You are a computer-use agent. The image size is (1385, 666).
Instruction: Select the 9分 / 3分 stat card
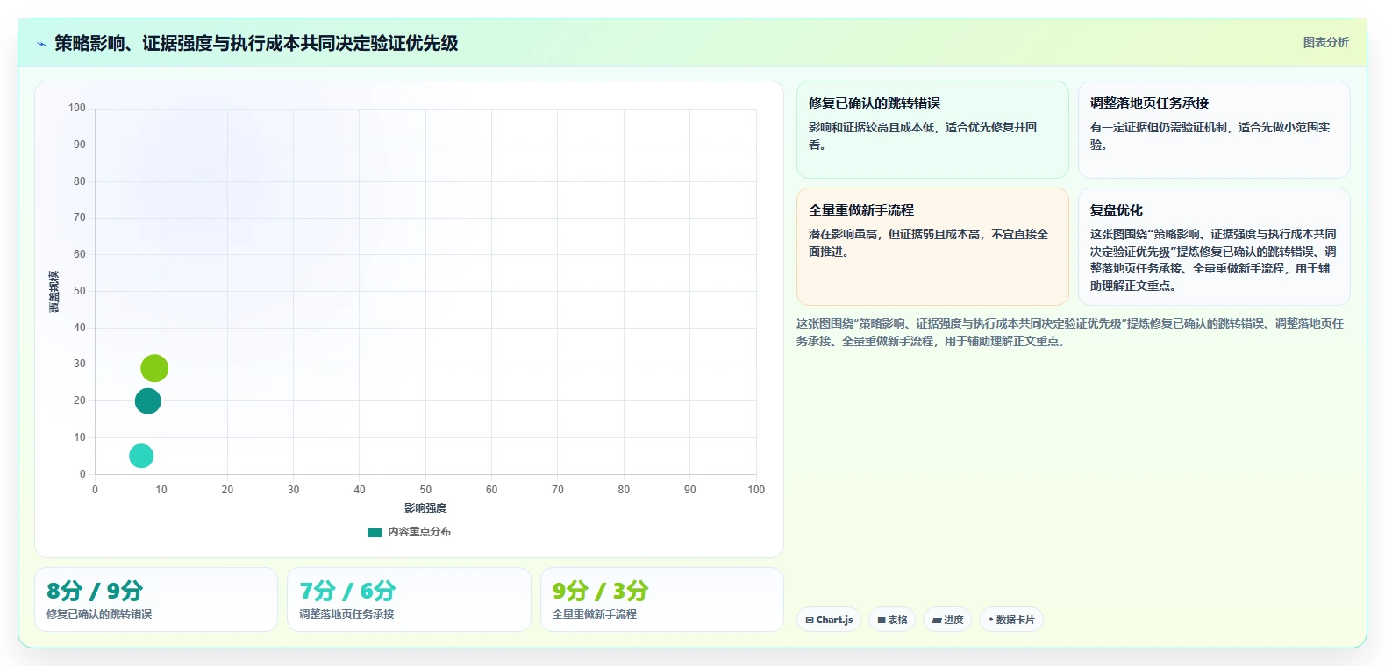(662, 599)
